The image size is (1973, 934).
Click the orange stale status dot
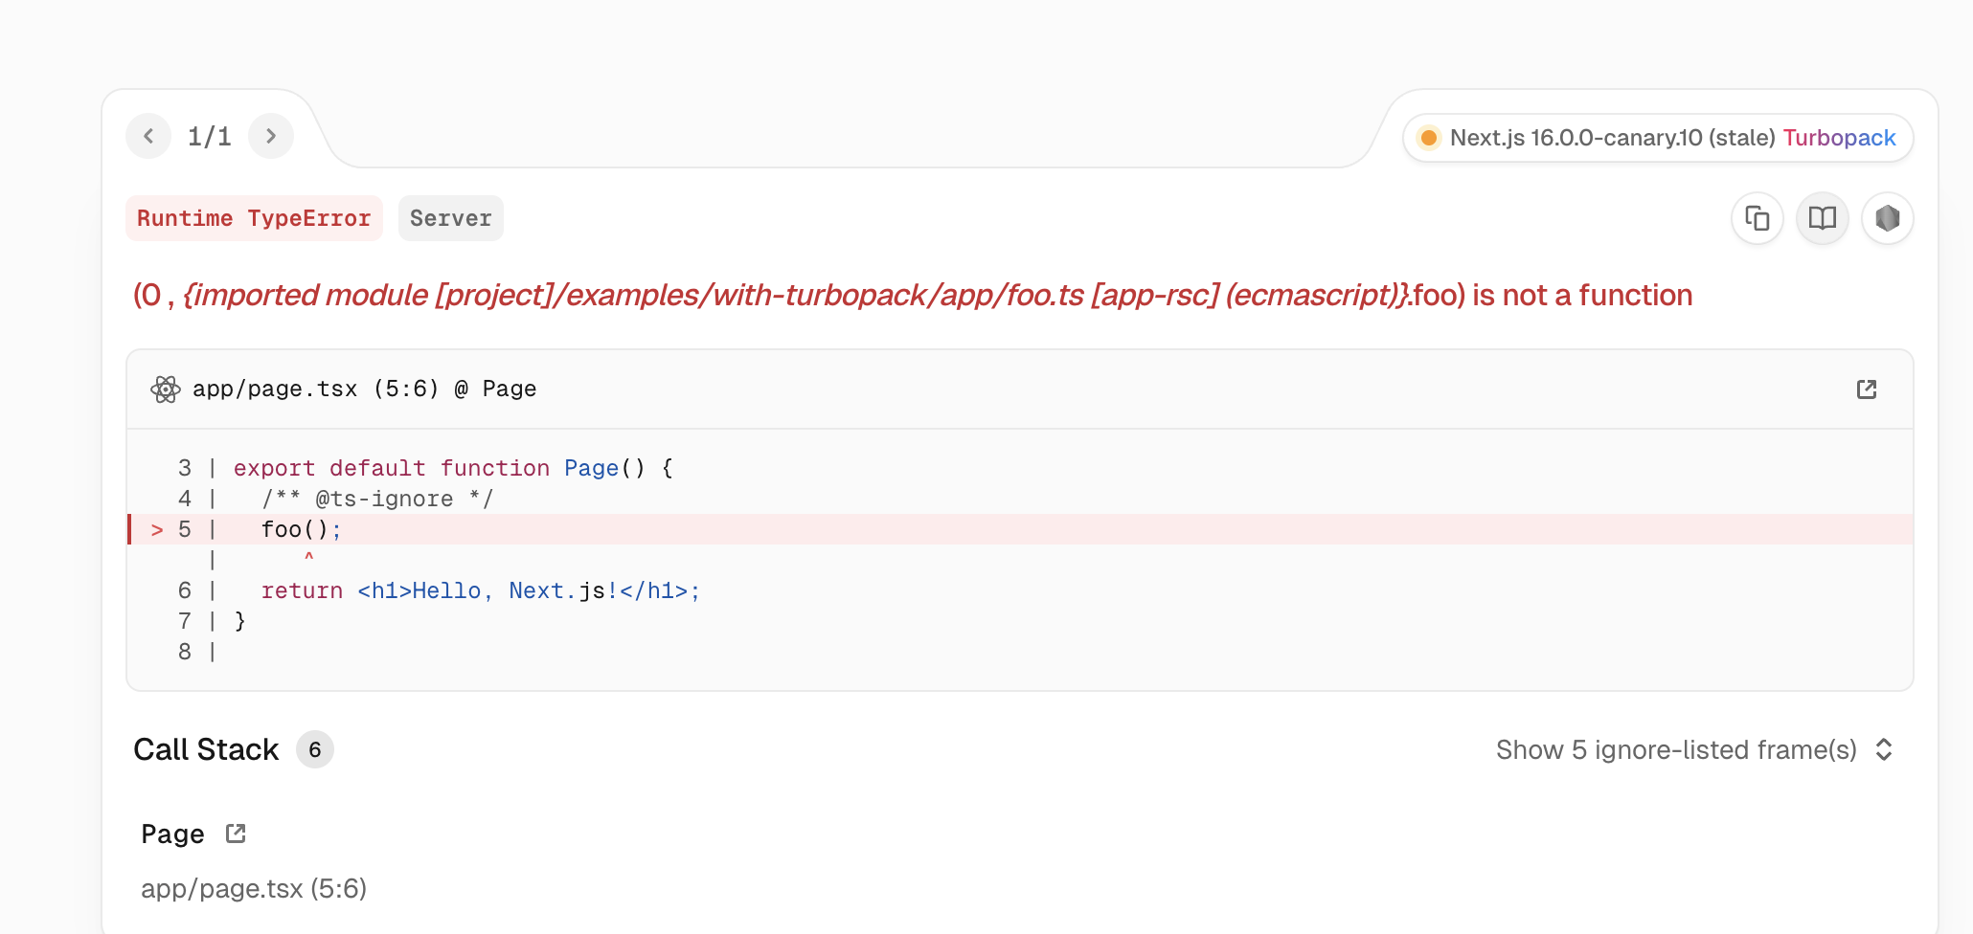[1428, 138]
